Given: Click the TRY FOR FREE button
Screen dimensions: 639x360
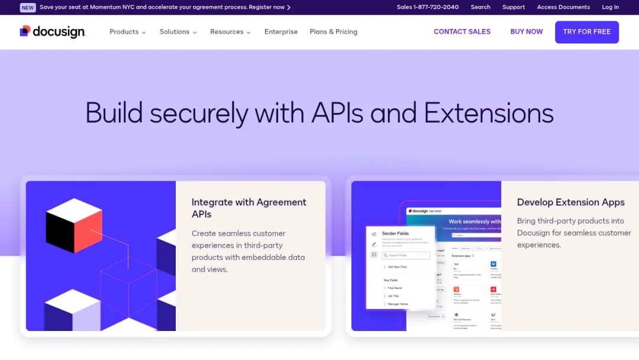Looking at the screenshot, I should [x=586, y=32].
